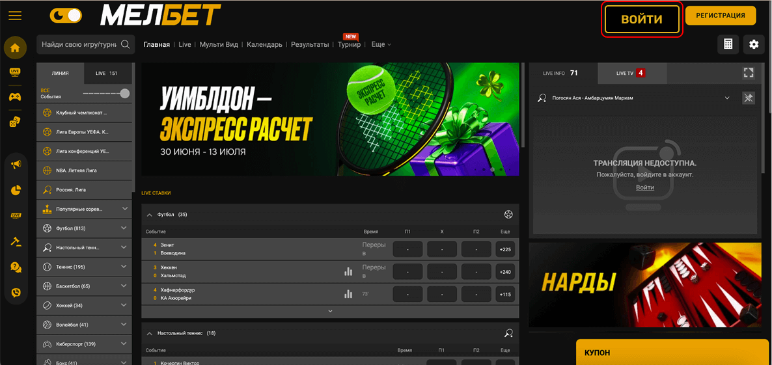Open the Результаты menu item

310,45
